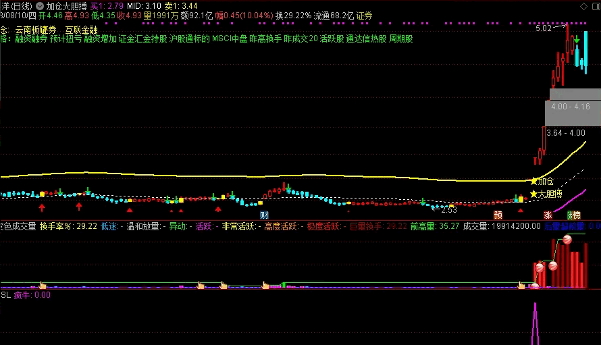Click the 成交量 19914200.00 value
The width and height of the screenshot is (601, 345).
[x=502, y=226]
